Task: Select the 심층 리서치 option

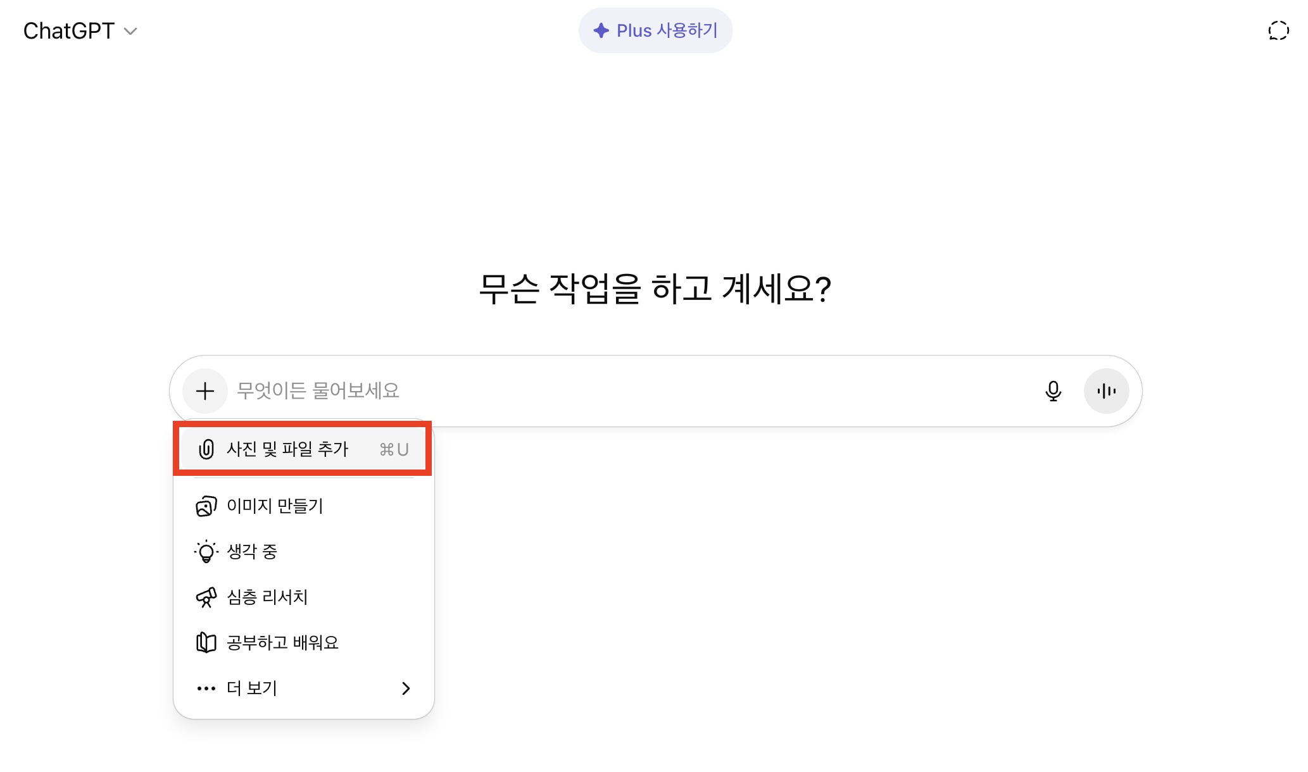Action: tap(267, 597)
